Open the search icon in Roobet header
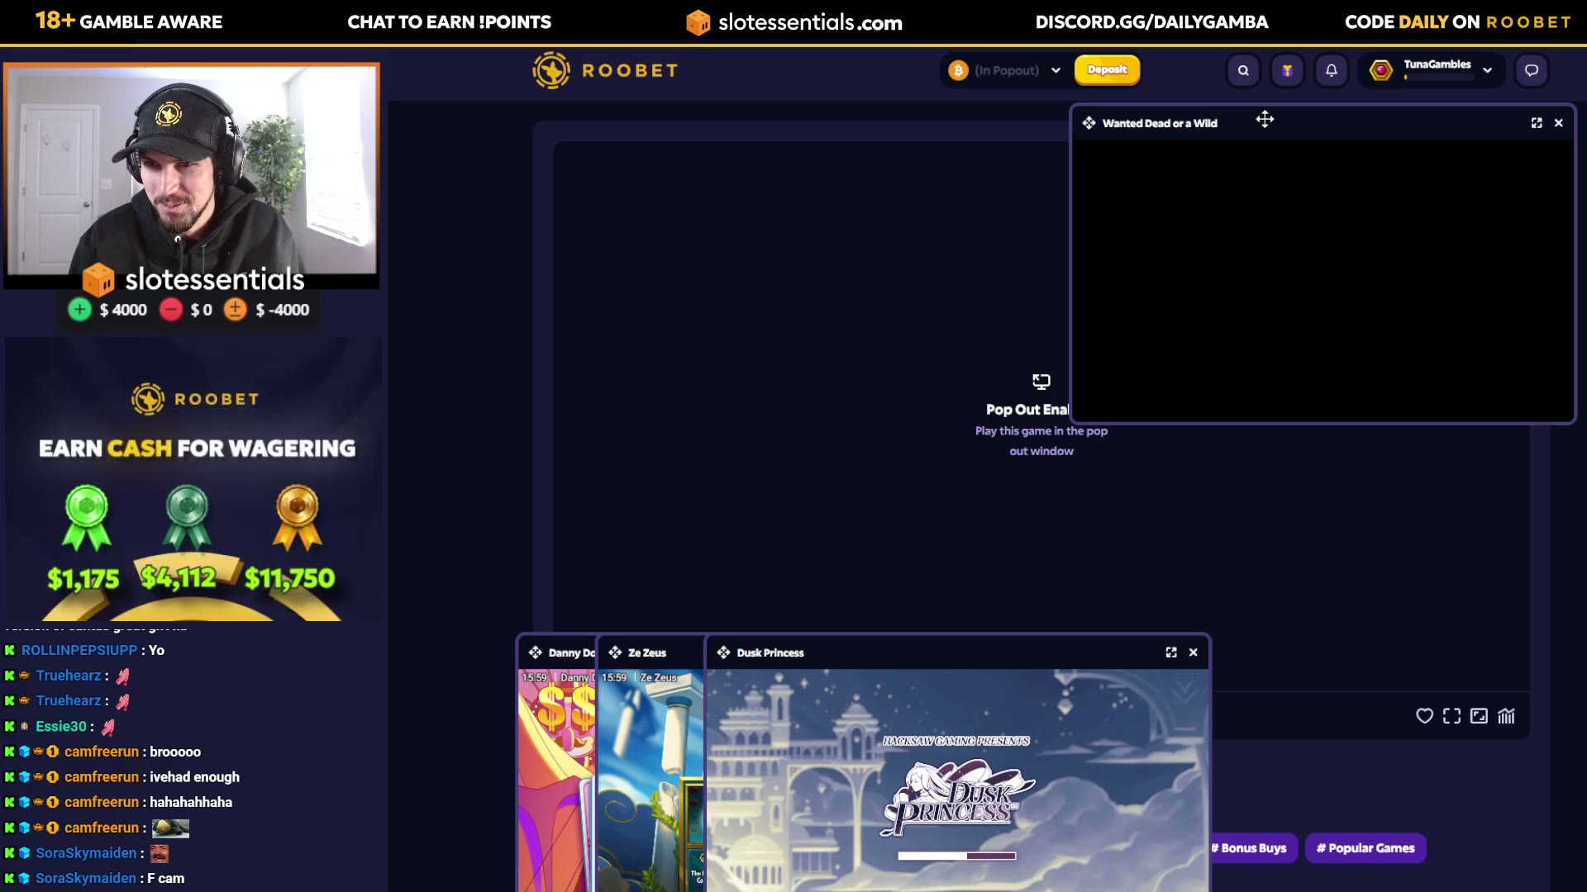 [x=1243, y=70]
